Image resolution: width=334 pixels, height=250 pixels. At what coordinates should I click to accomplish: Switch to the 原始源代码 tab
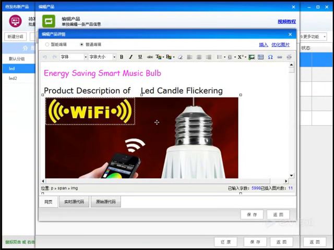tap(105, 202)
